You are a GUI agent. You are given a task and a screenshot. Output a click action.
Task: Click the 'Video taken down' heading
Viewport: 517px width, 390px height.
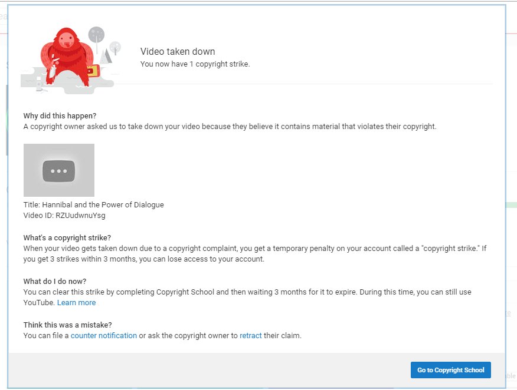tap(178, 51)
